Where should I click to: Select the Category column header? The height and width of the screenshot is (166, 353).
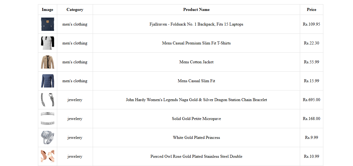pyautogui.click(x=75, y=10)
